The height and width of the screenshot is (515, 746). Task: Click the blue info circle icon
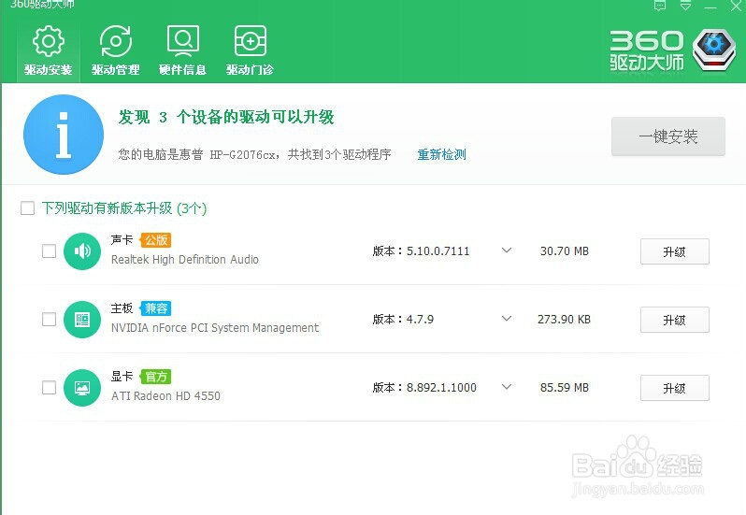tap(64, 135)
